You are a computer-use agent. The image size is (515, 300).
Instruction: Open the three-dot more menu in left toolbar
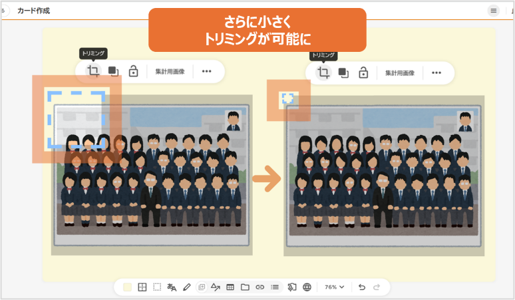[x=206, y=71]
